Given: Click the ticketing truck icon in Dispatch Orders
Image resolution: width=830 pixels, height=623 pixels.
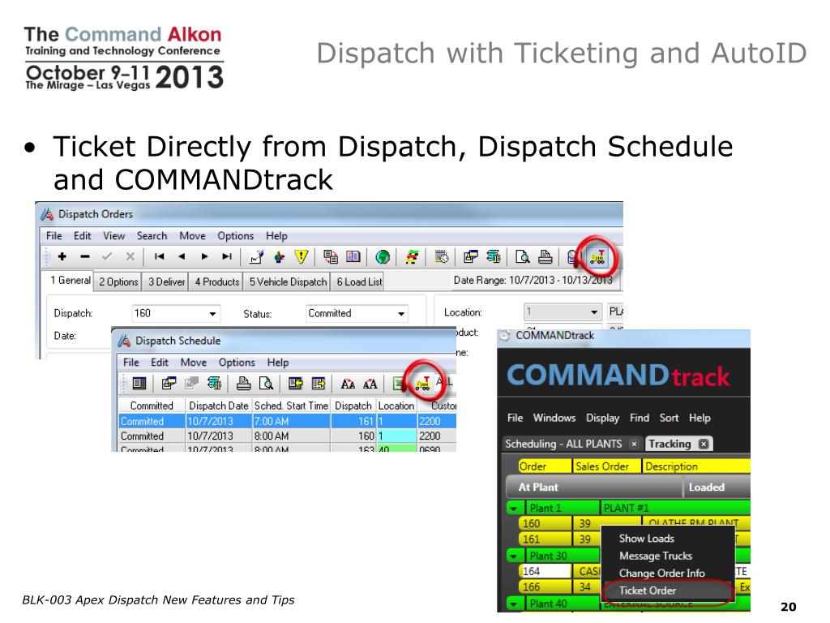Looking at the screenshot, I should coord(597,257).
